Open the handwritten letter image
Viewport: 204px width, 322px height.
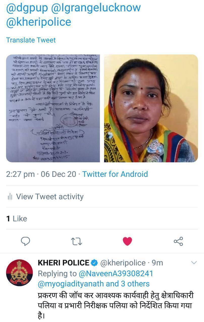(x=53, y=108)
